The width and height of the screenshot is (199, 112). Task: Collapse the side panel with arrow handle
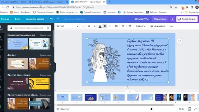coord(55,67)
